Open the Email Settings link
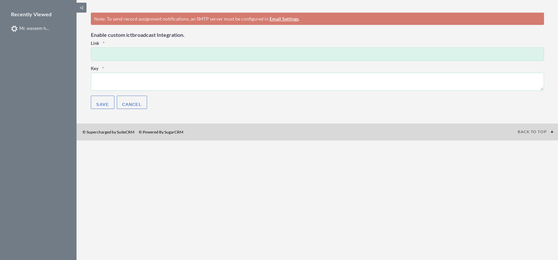Viewport: 558px width, 260px height. (284, 19)
